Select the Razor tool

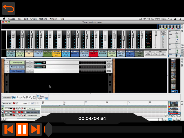tap(24, 97)
